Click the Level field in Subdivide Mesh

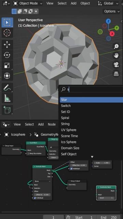[106, 198]
